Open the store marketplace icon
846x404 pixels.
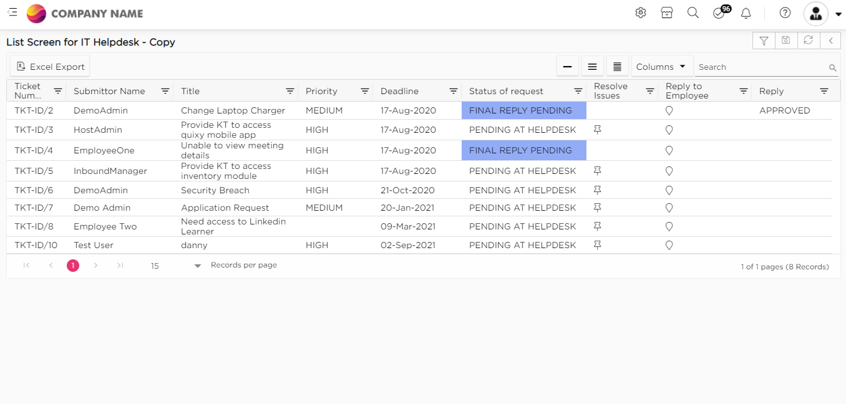coord(667,12)
